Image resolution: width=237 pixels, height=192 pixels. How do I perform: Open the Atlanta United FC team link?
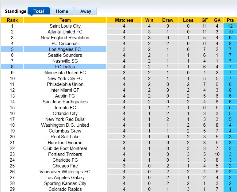tap(65, 32)
